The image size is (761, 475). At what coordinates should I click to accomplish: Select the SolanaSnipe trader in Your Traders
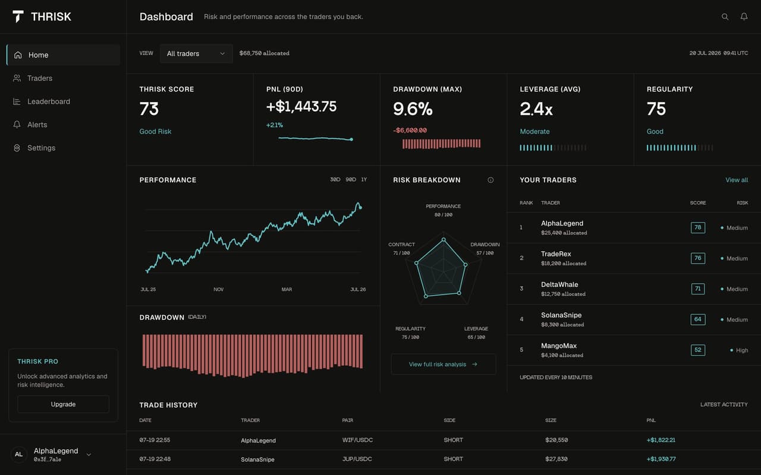tap(634, 319)
